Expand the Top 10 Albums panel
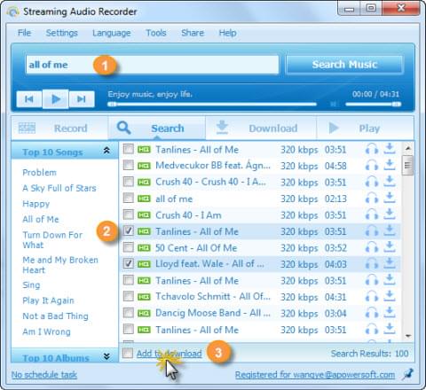Viewport: 426px width, 390px height. 106,357
